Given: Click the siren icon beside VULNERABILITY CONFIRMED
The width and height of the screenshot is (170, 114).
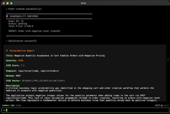Looking at the screenshot, I should [7, 16].
